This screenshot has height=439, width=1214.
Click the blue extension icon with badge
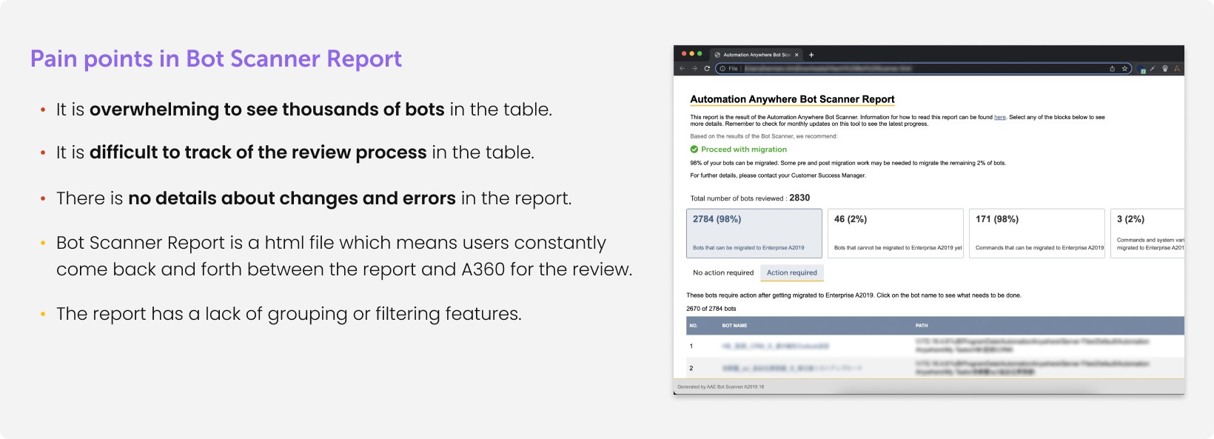coord(1142,70)
